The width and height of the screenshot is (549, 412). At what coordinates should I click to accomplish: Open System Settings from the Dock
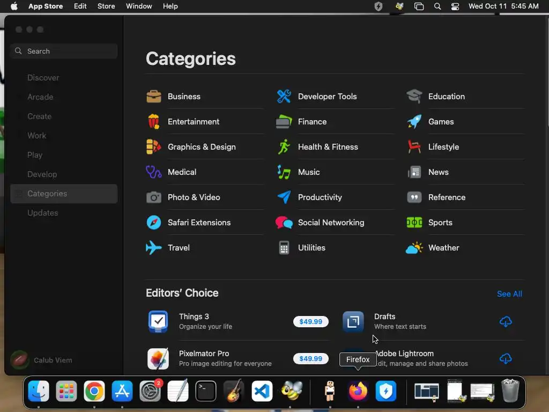click(x=150, y=391)
